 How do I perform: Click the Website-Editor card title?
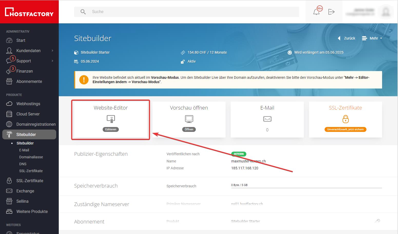click(x=111, y=108)
